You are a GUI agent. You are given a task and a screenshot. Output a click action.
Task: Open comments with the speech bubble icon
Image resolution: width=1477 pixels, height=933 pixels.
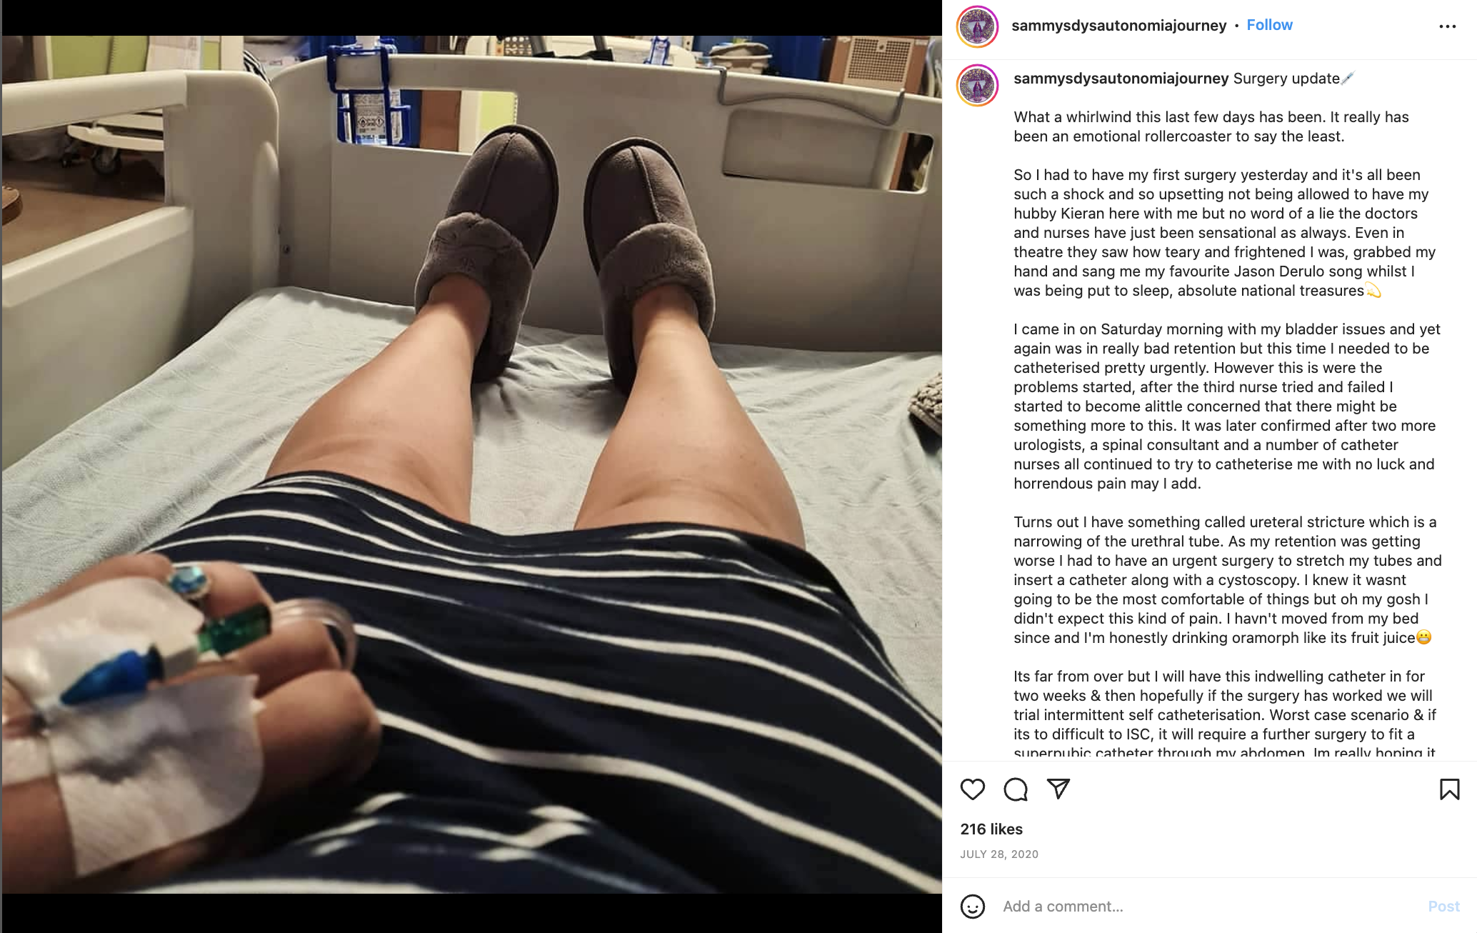[1015, 789]
